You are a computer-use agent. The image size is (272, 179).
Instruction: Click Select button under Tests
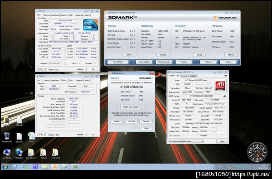point(129,55)
